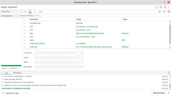171x96 pixels.
Task: Select click row targeting .cl-modal-footer
Action: pos(96,37)
